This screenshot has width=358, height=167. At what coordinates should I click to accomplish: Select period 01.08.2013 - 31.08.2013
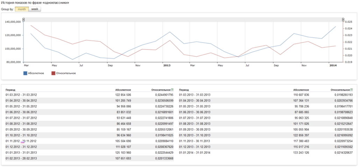tap(195, 124)
